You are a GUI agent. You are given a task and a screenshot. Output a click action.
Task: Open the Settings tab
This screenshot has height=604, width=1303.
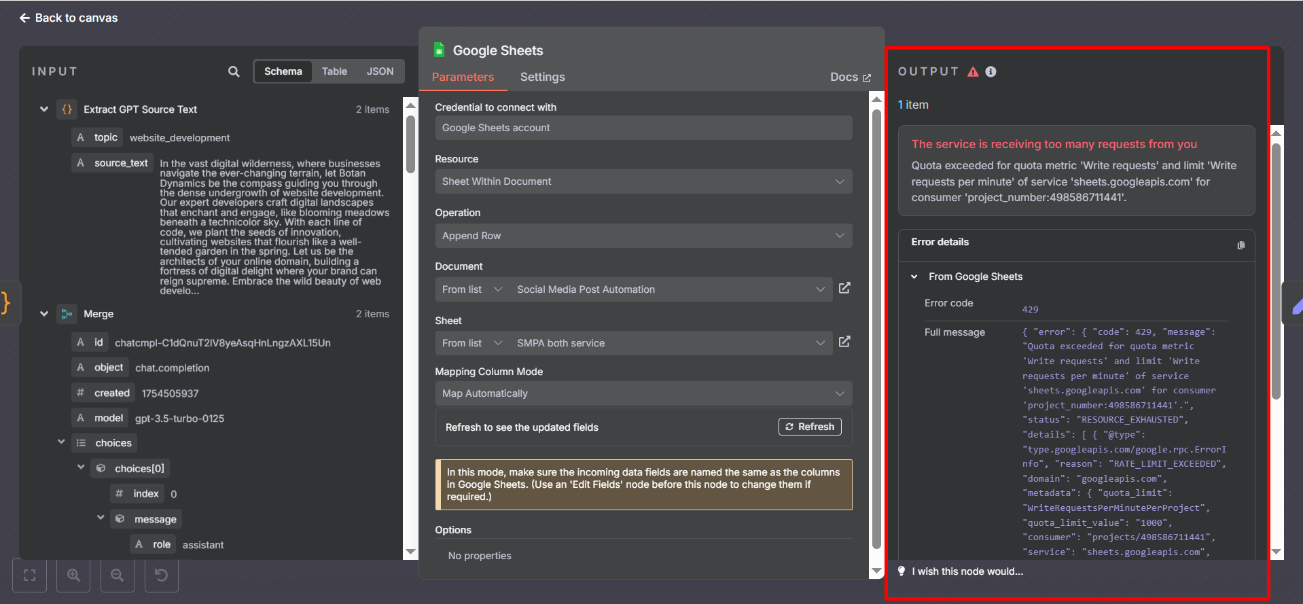[542, 77]
